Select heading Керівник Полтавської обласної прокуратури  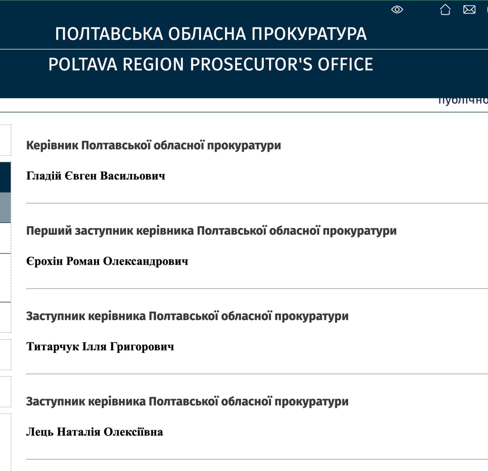pyautogui.click(x=154, y=146)
